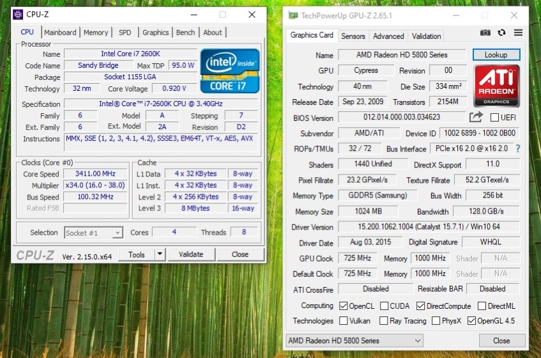Screen dimensions: 541x358
Task: Click the Max TDP value 95.0 W
Action: coord(183,65)
